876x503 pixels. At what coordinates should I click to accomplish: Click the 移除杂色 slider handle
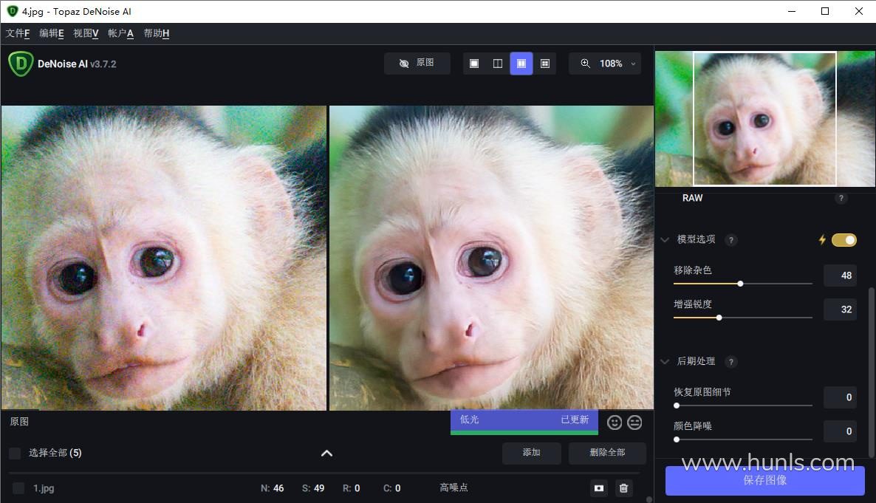pos(740,284)
